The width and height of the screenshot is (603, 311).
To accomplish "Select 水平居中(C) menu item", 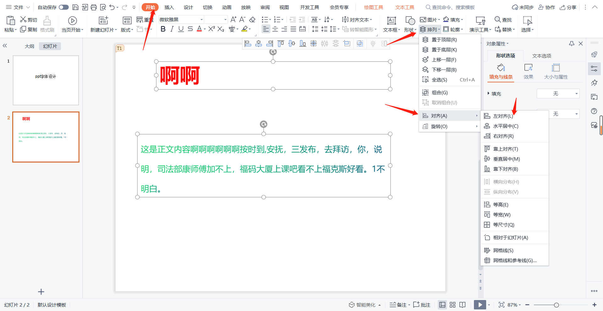I will pyautogui.click(x=514, y=126).
